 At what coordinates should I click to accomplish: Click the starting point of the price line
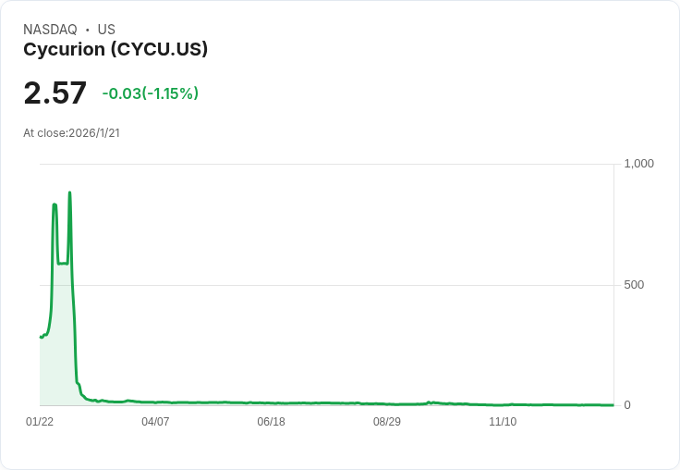click(x=41, y=337)
